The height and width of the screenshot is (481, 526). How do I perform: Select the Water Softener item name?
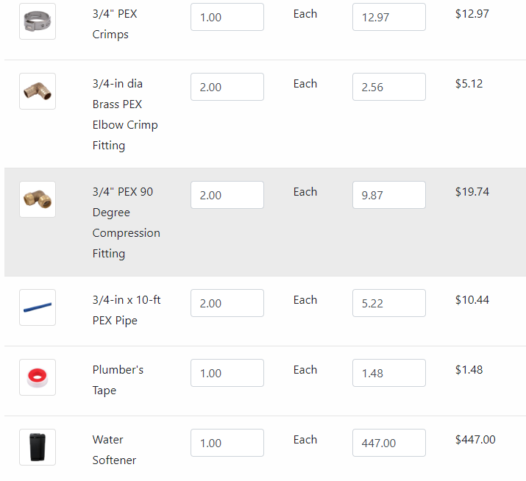point(114,450)
